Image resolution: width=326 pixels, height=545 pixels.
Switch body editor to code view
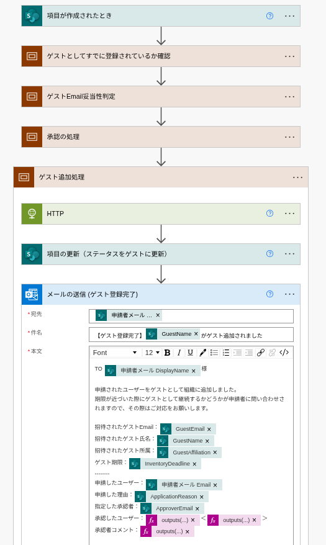tap(284, 353)
